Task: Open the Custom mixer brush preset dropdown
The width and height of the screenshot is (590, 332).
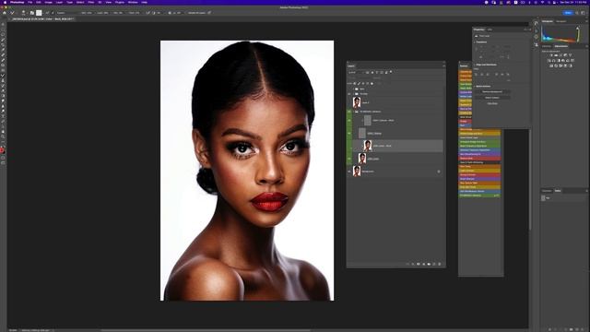Action: tap(66, 13)
